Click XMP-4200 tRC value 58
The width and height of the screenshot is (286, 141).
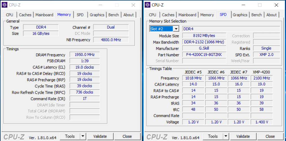(x=261, y=109)
